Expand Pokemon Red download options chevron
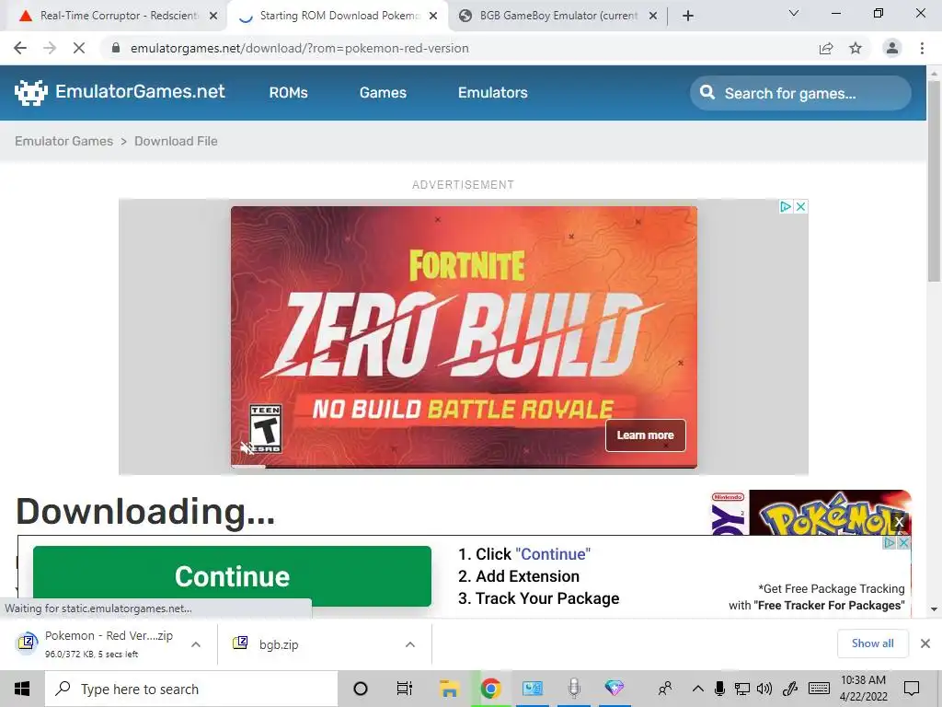 point(196,644)
